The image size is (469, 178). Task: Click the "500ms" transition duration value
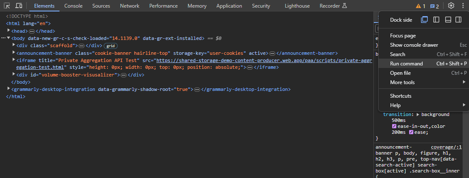pos(398,120)
